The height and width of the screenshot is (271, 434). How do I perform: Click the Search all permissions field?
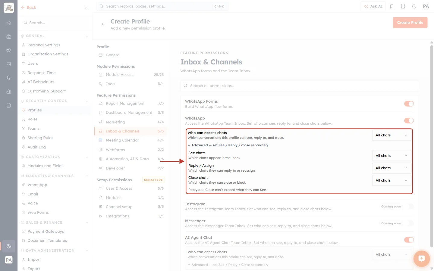299,86
